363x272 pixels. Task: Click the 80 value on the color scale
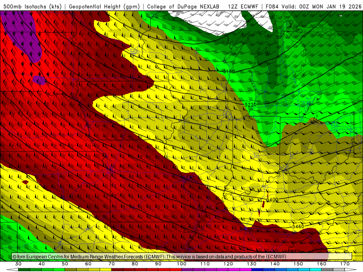tap(135, 264)
